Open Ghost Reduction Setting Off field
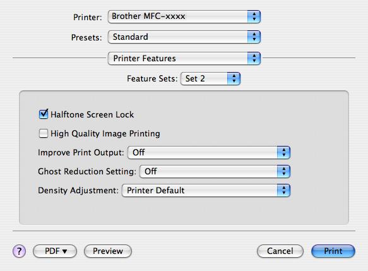This screenshot has width=368, height=271. [215, 171]
